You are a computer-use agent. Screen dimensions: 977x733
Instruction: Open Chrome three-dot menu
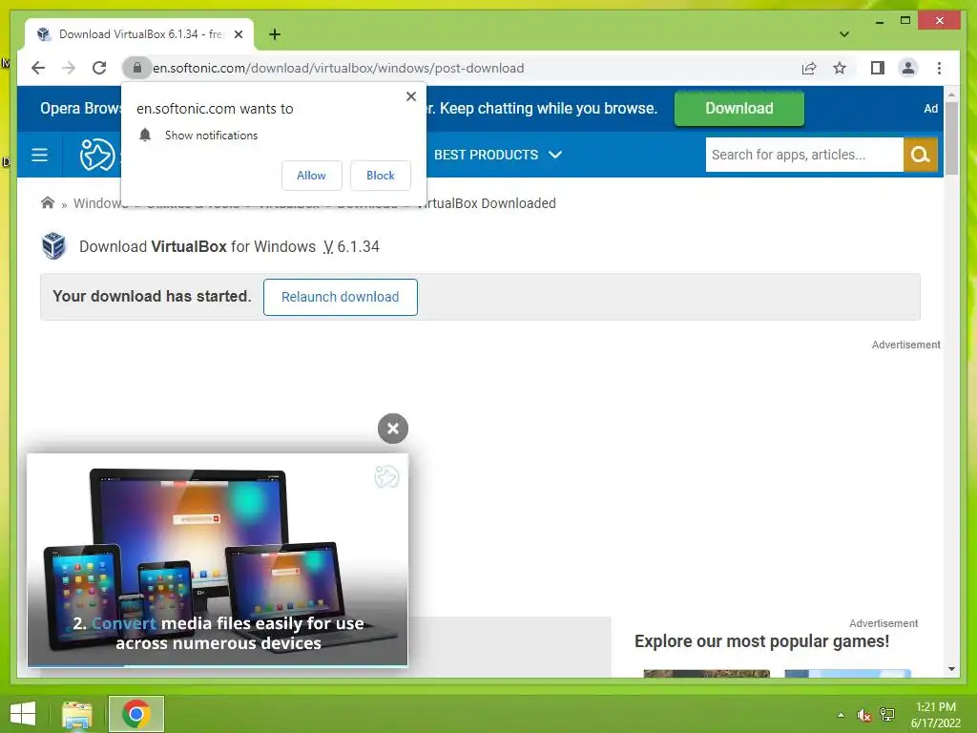pos(939,68)
